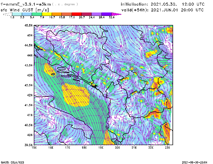Click the 42.5N latitude label
Image resolution: width=213 pixels, height=164 pixels.
click(x=28, y=85)
